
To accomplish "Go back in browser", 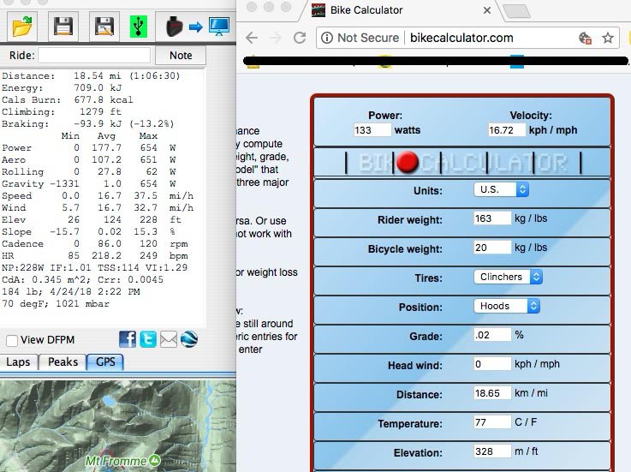I will click(x=252, y=38).
